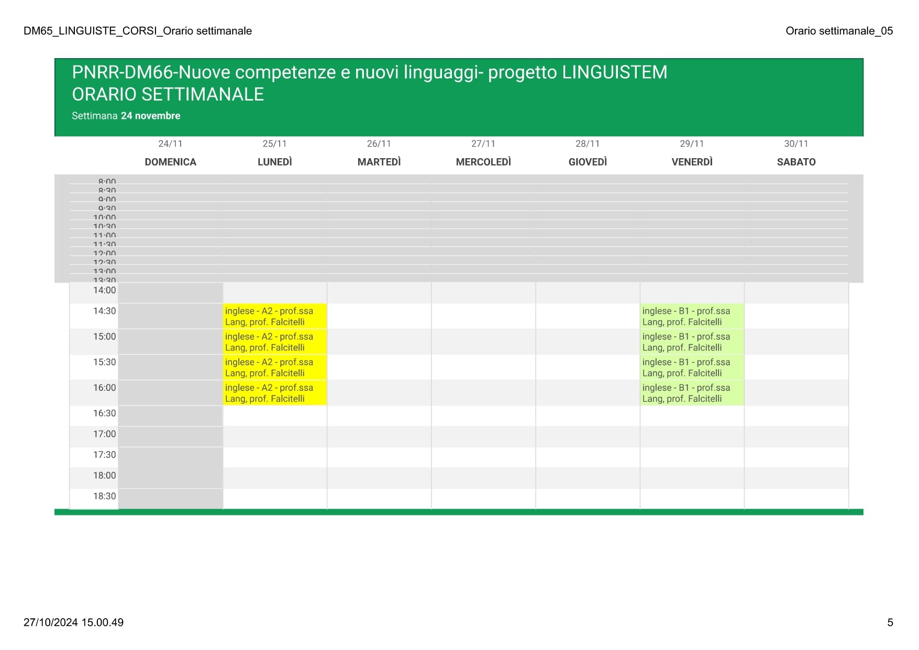Image resolution: width=919 pixels, height=650 pixels.
Task: Select the SABATO column header
Action: point(796,162)
